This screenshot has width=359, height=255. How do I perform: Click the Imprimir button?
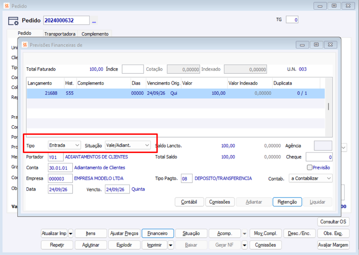point(154,245)
